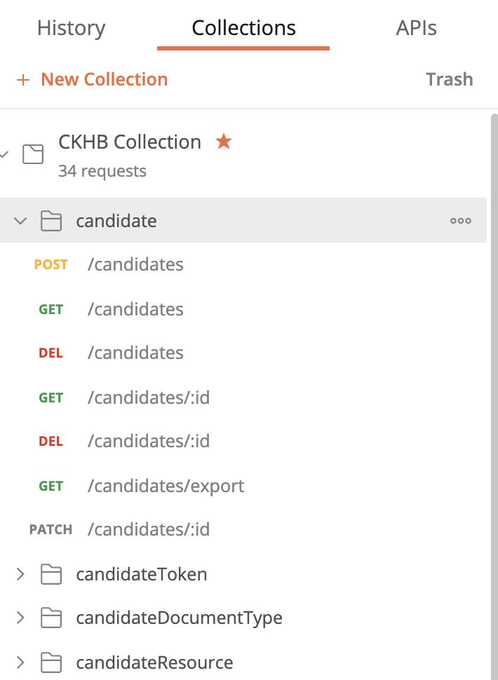Click the candidateResource folder icon
Screen dimensions: 498x680
point(52,662)
